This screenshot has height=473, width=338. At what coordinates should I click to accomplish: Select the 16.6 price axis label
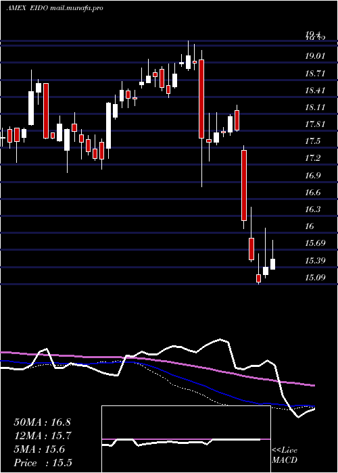313,192
